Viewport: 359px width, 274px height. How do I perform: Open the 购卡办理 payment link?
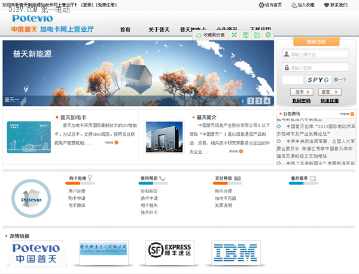[223, 191]
